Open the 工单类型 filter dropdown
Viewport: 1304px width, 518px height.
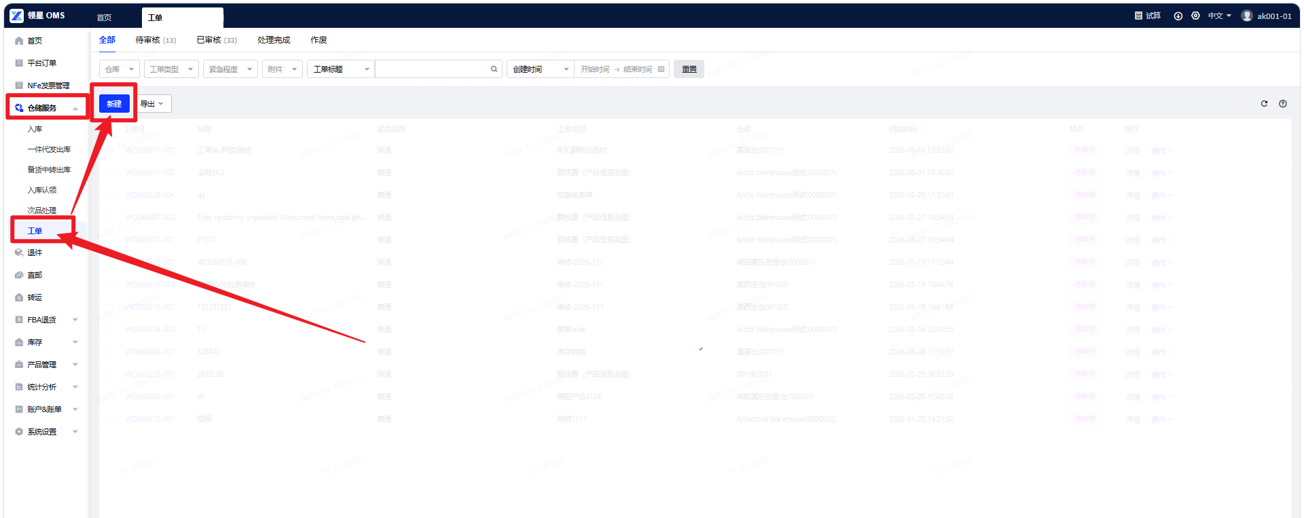[x=172, y=69]
